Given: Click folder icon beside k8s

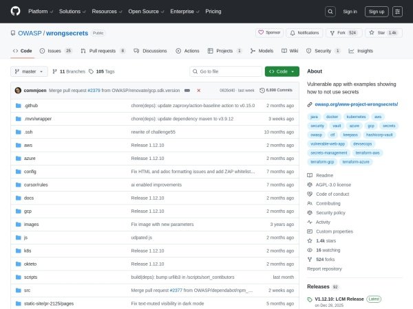Looking at the screenshot, I should click(18, 251).
